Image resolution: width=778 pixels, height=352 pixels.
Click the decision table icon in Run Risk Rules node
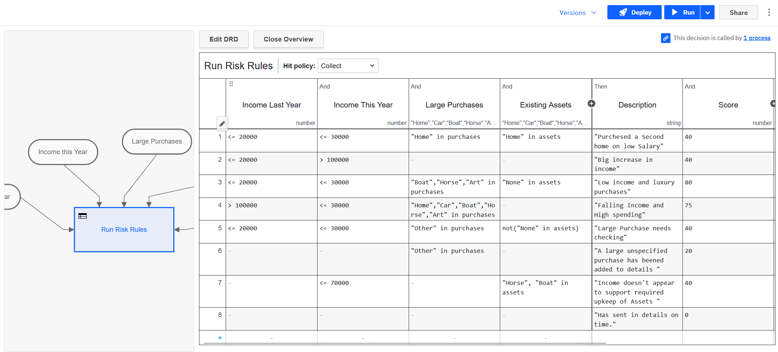coord(83,216)
